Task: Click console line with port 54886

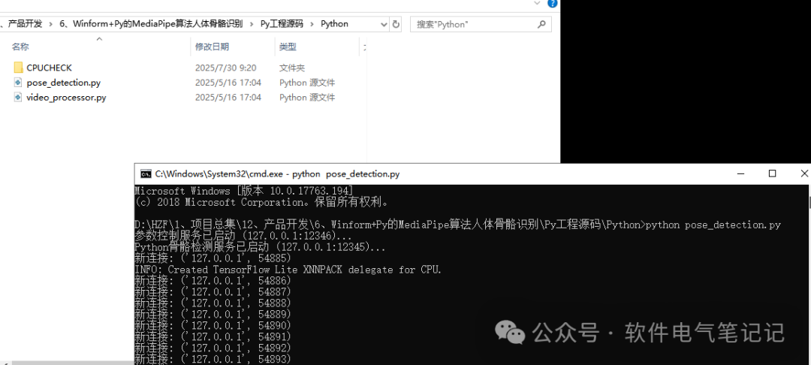Action: click(x=213, y=281)
